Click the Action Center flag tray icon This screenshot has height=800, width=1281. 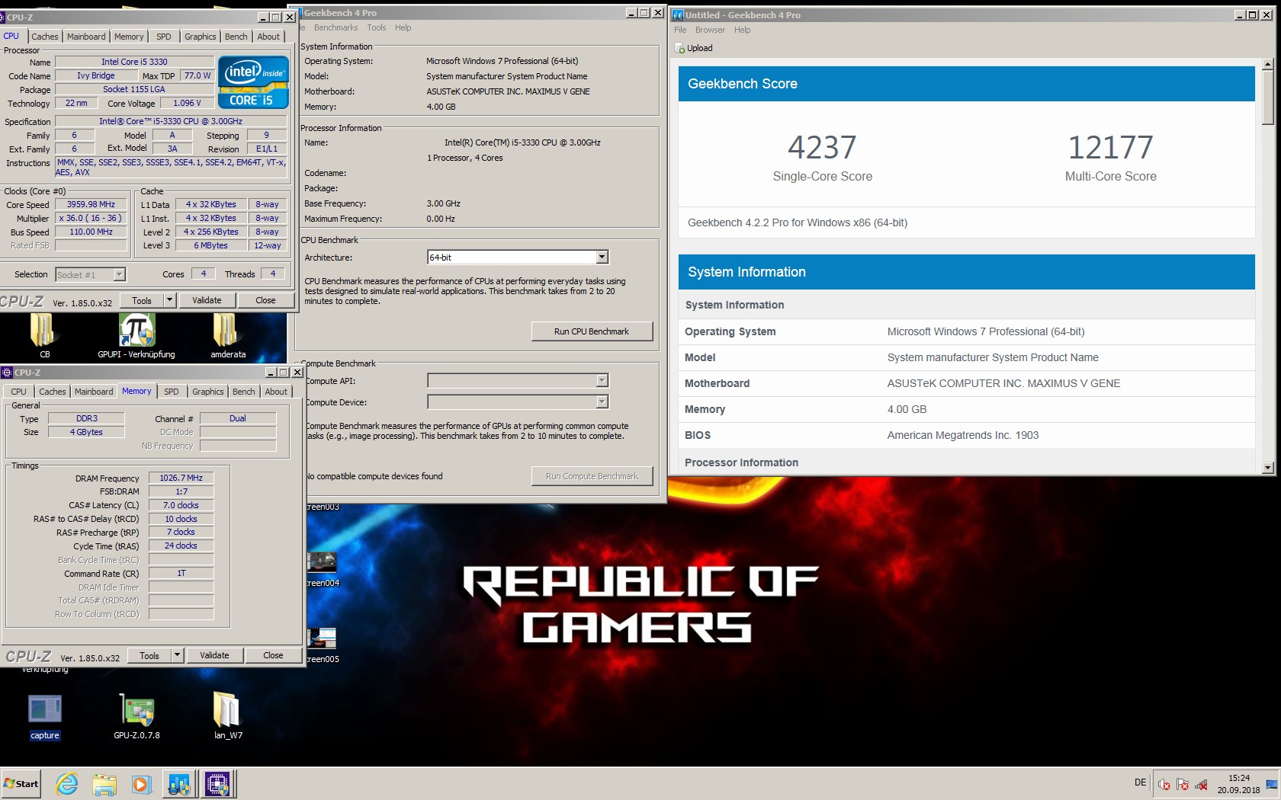pyautogui.click(x=1182, y=784)
